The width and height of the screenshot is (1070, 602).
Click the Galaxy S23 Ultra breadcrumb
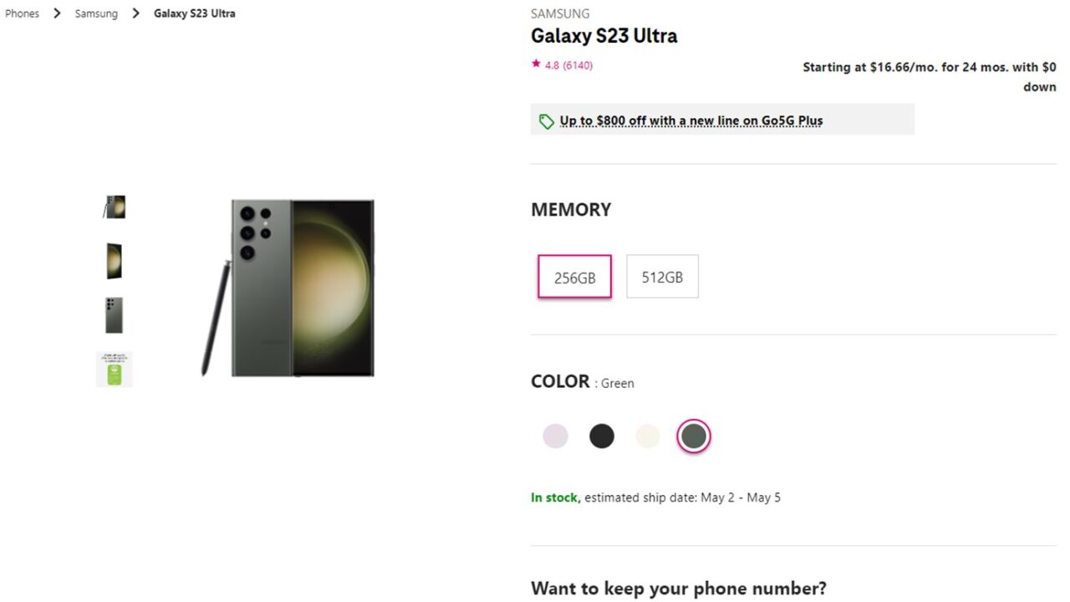coord(194,13)
